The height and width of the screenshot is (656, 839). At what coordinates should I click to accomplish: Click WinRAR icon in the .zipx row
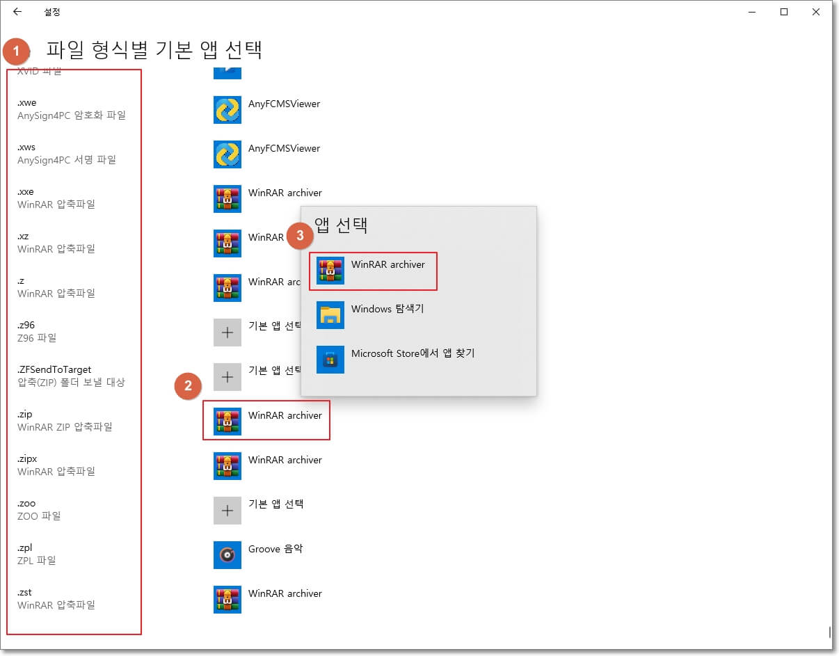pyautogui.click(x=227, y=466)
